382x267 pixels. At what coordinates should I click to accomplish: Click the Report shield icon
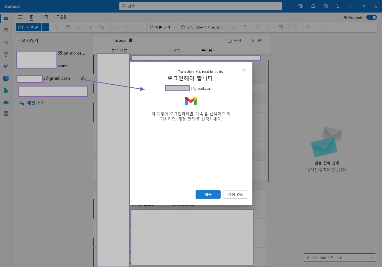(78, 27)
